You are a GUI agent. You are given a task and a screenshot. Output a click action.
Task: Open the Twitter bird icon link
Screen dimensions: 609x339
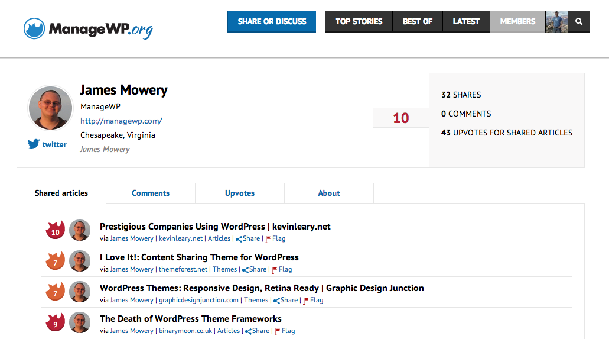[34, 144]
